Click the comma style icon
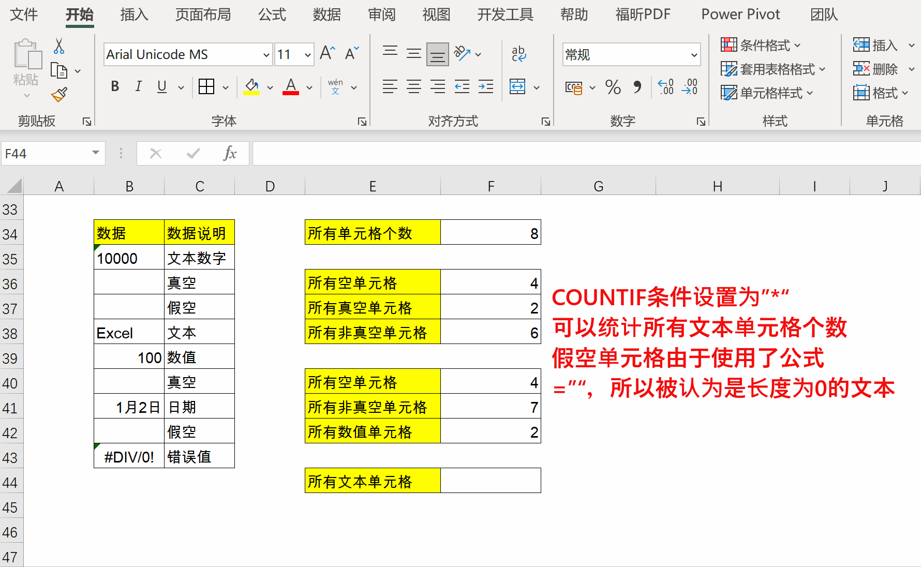This screenshot has height=567, width=921. 637,87
